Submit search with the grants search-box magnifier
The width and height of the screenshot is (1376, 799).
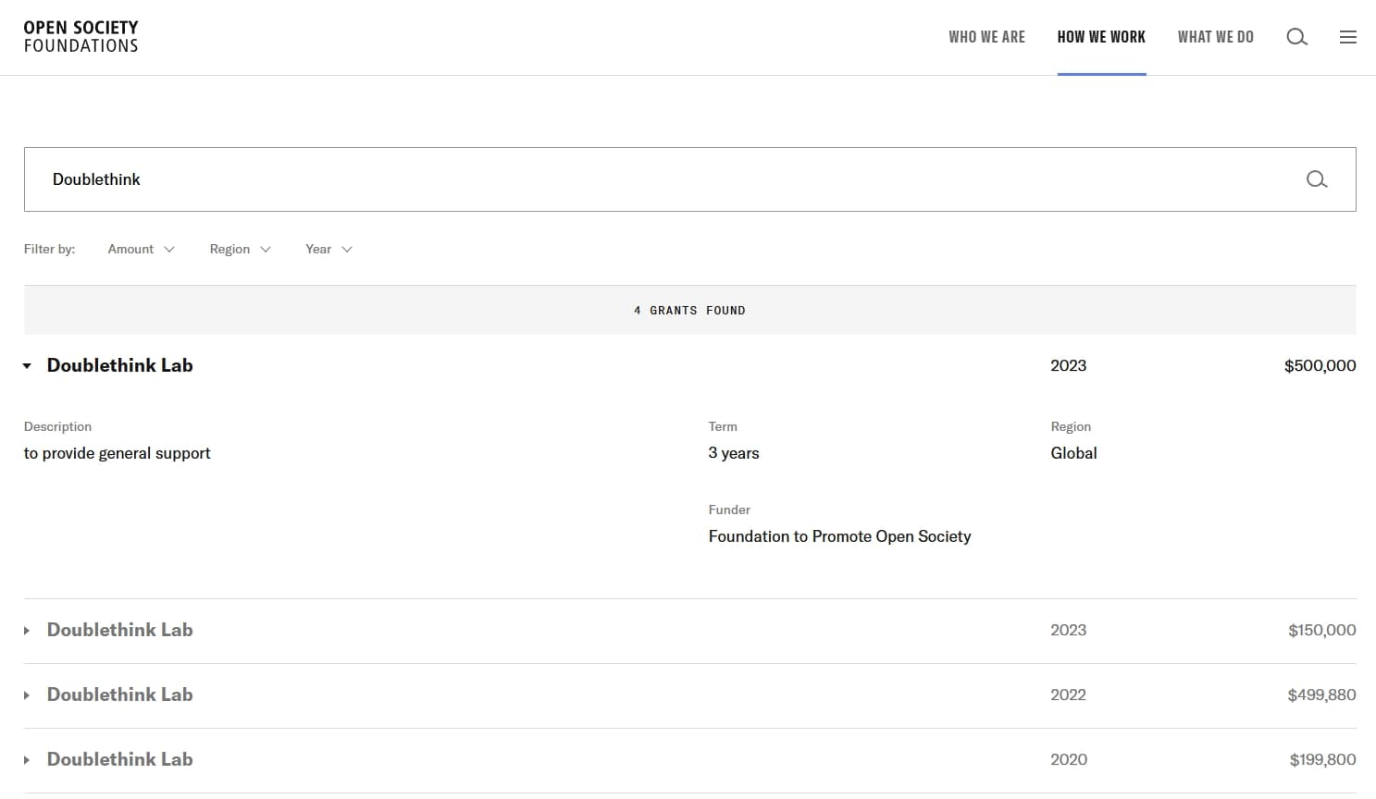click(1316, 179)
